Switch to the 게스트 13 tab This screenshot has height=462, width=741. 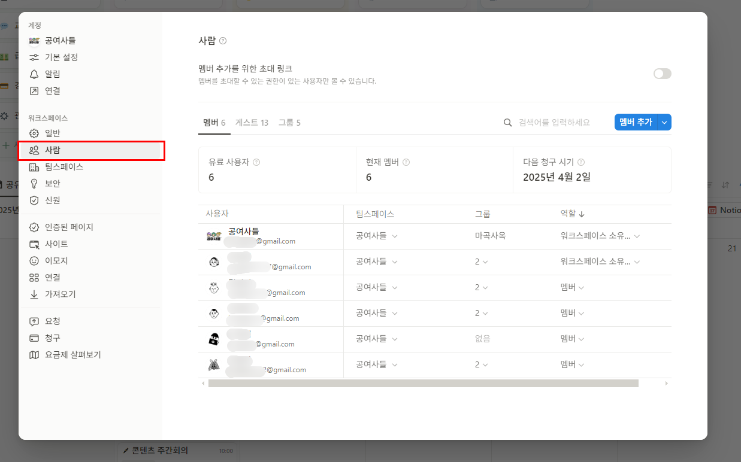coord(252,123)
